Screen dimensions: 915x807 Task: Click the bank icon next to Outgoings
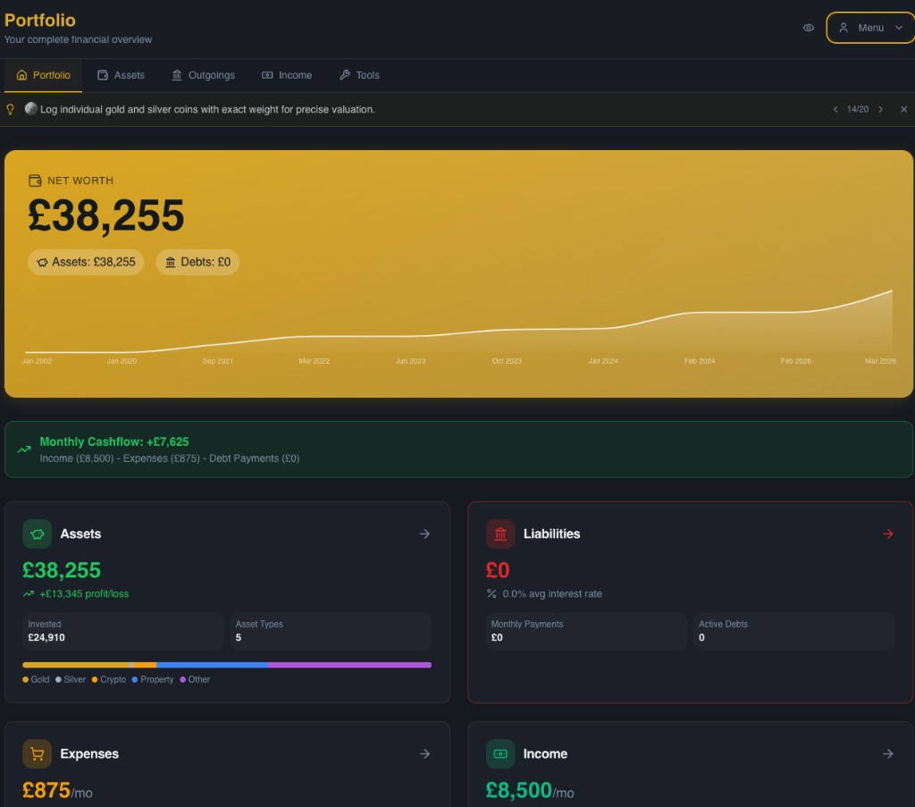coord(176,75)
